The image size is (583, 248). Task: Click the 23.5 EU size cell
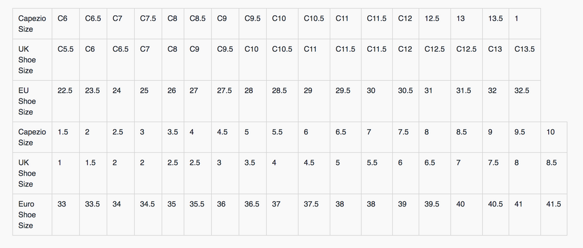coord(92,91)
